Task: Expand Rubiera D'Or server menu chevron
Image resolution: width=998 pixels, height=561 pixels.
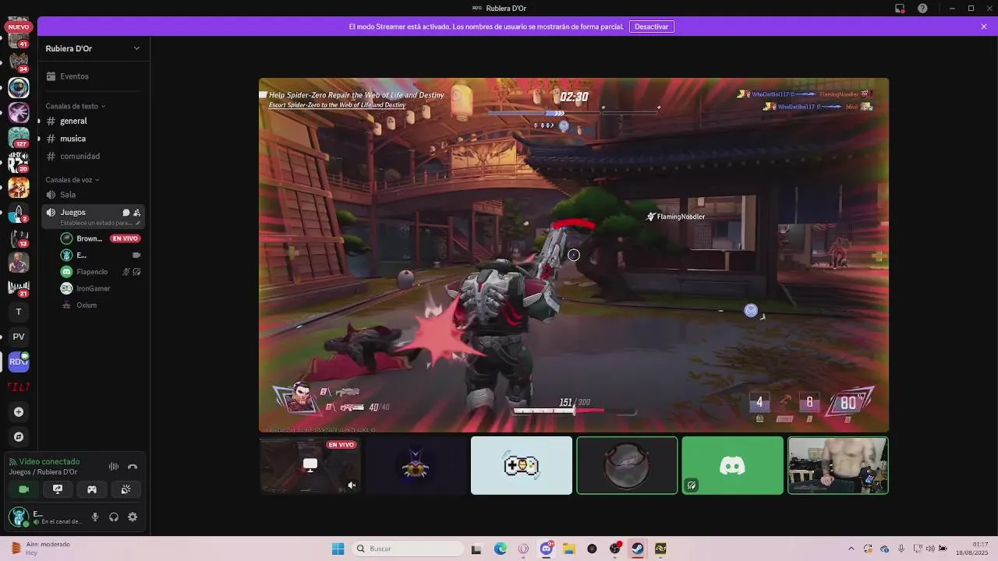Action: (136, 48)
